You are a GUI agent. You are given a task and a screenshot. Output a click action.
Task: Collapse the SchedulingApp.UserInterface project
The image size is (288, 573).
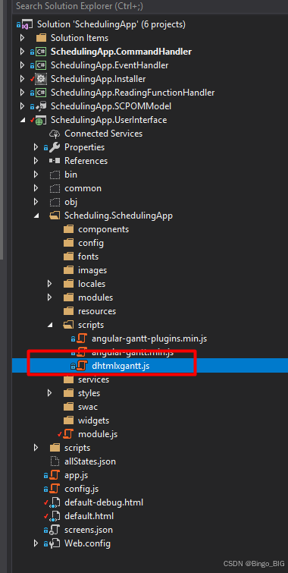[23, 120]
